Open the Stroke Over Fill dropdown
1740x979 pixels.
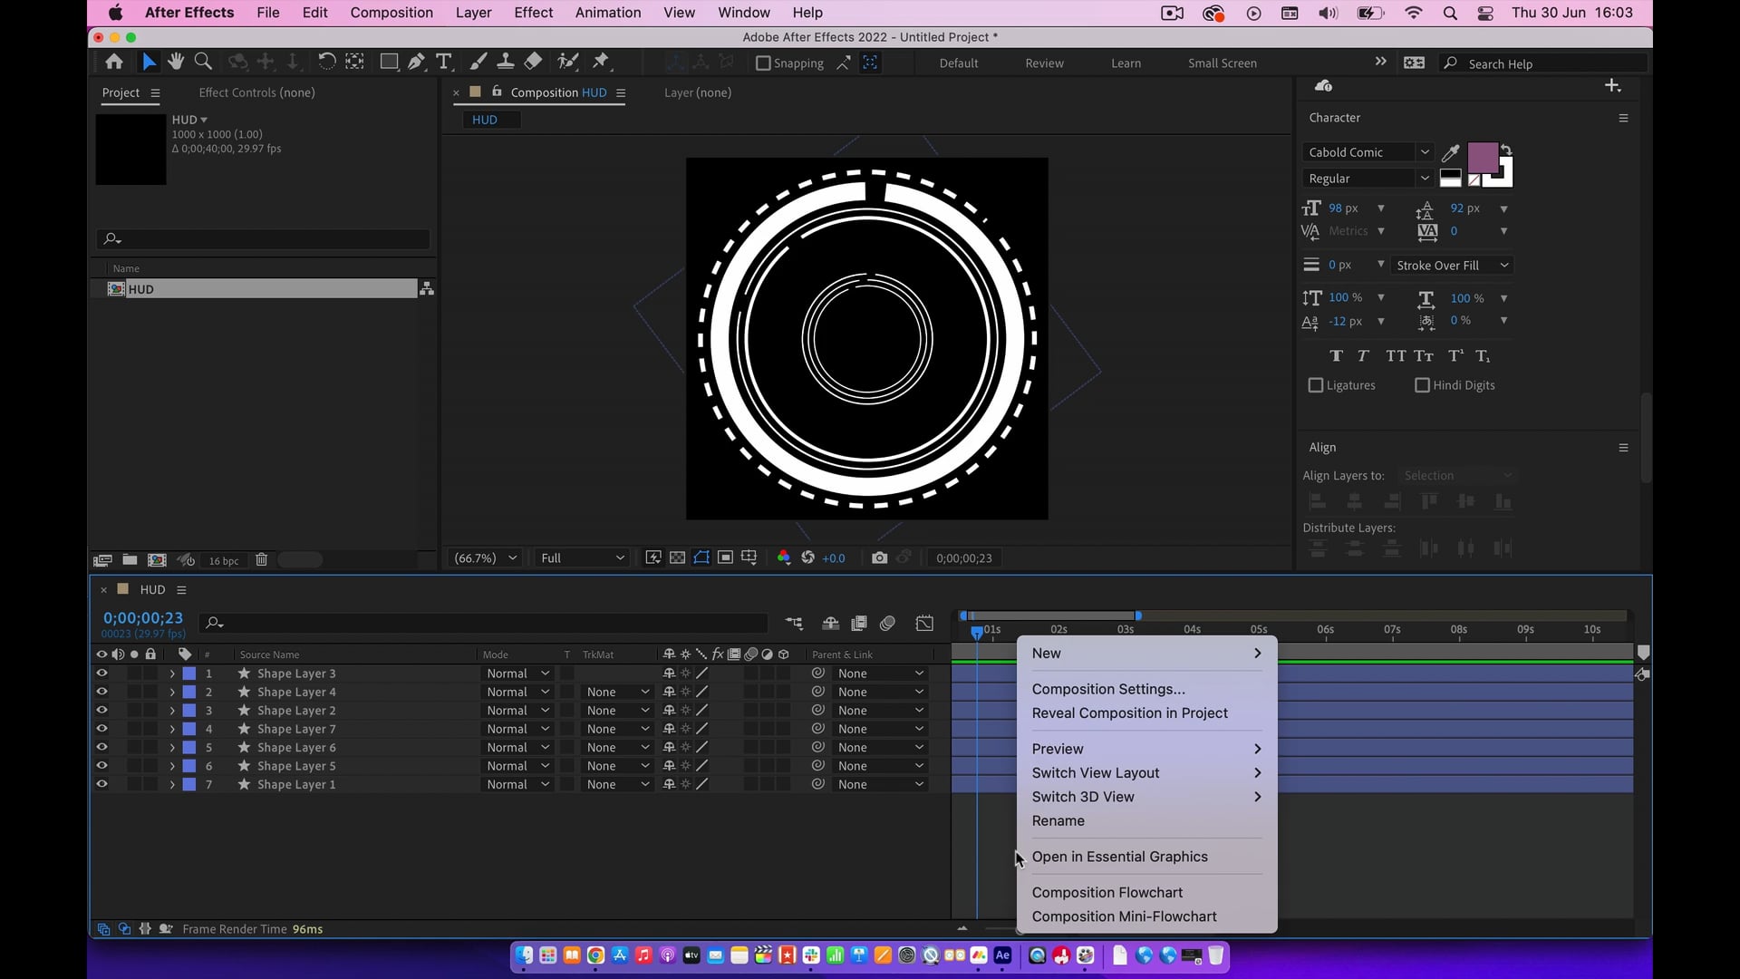coord(1452,266)
